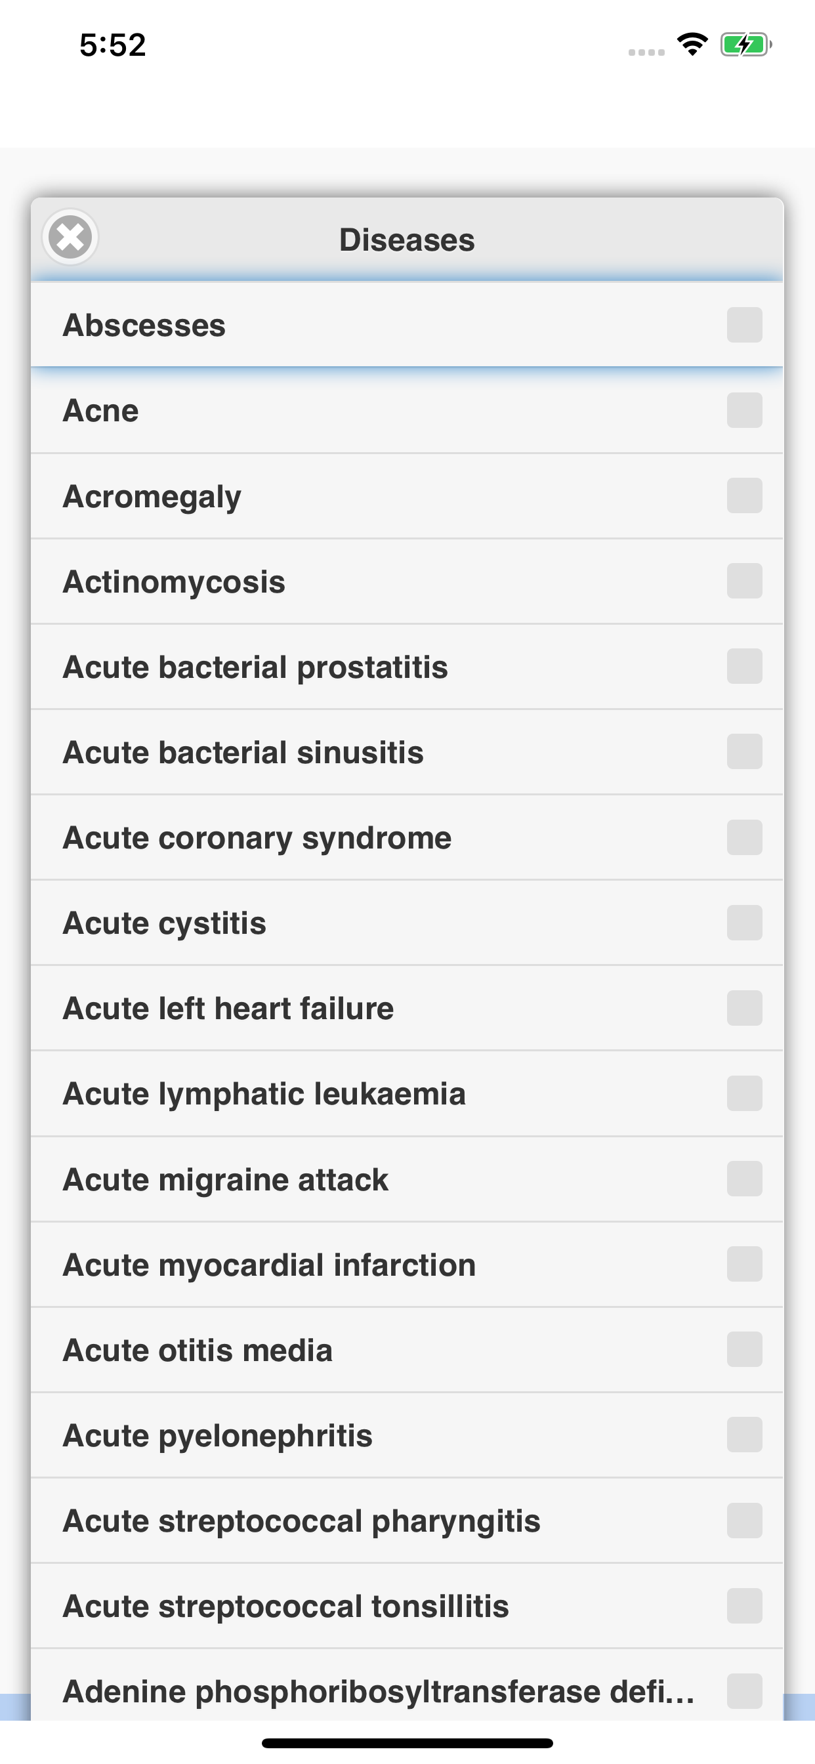Close the Diseases dialog with the X icon

[x=70, y=238]
